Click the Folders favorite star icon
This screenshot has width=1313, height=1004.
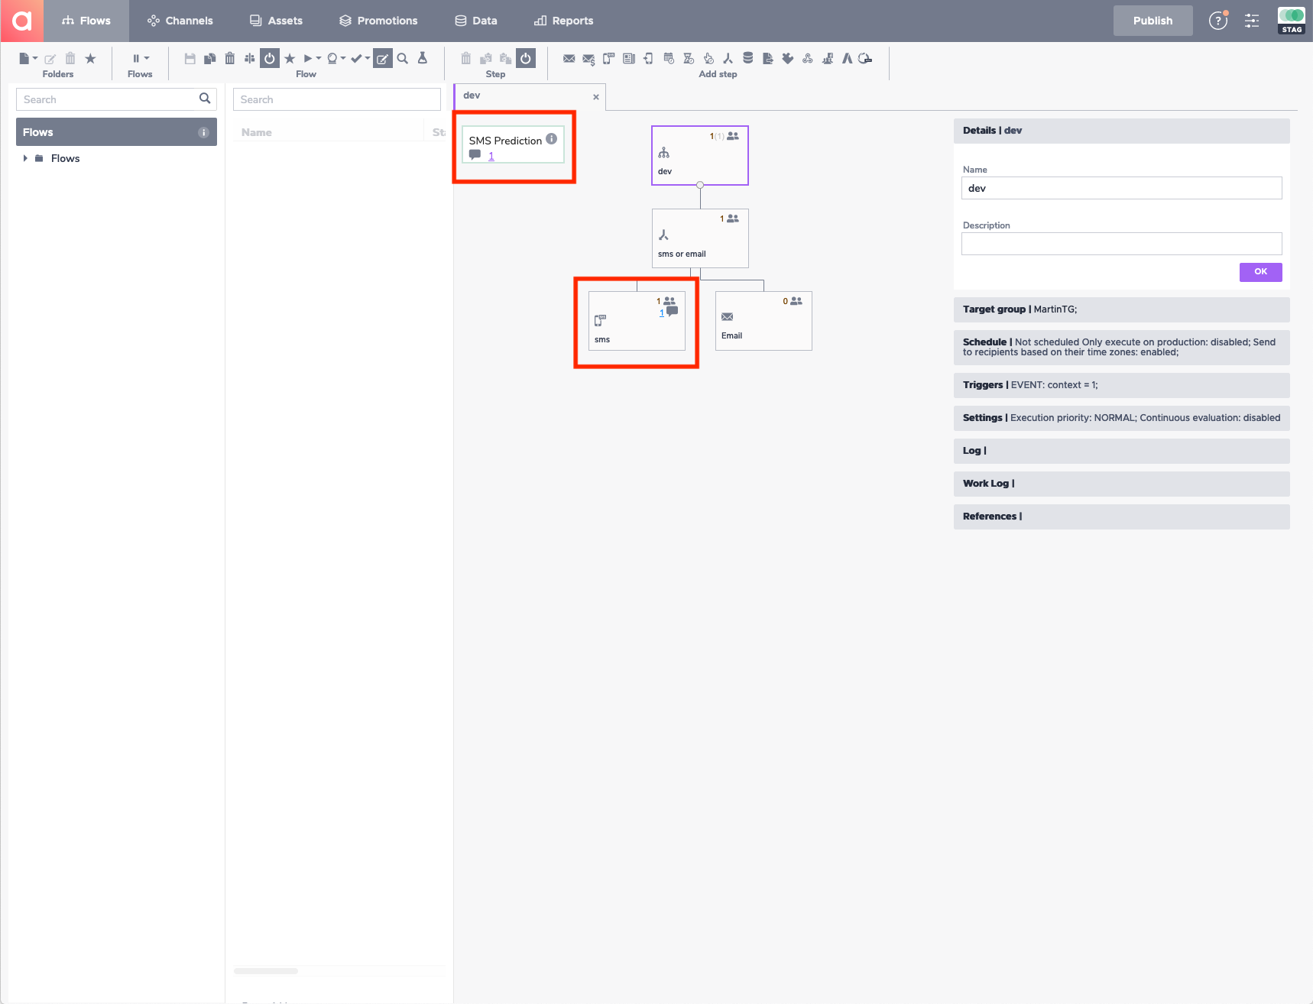(90, 58)
